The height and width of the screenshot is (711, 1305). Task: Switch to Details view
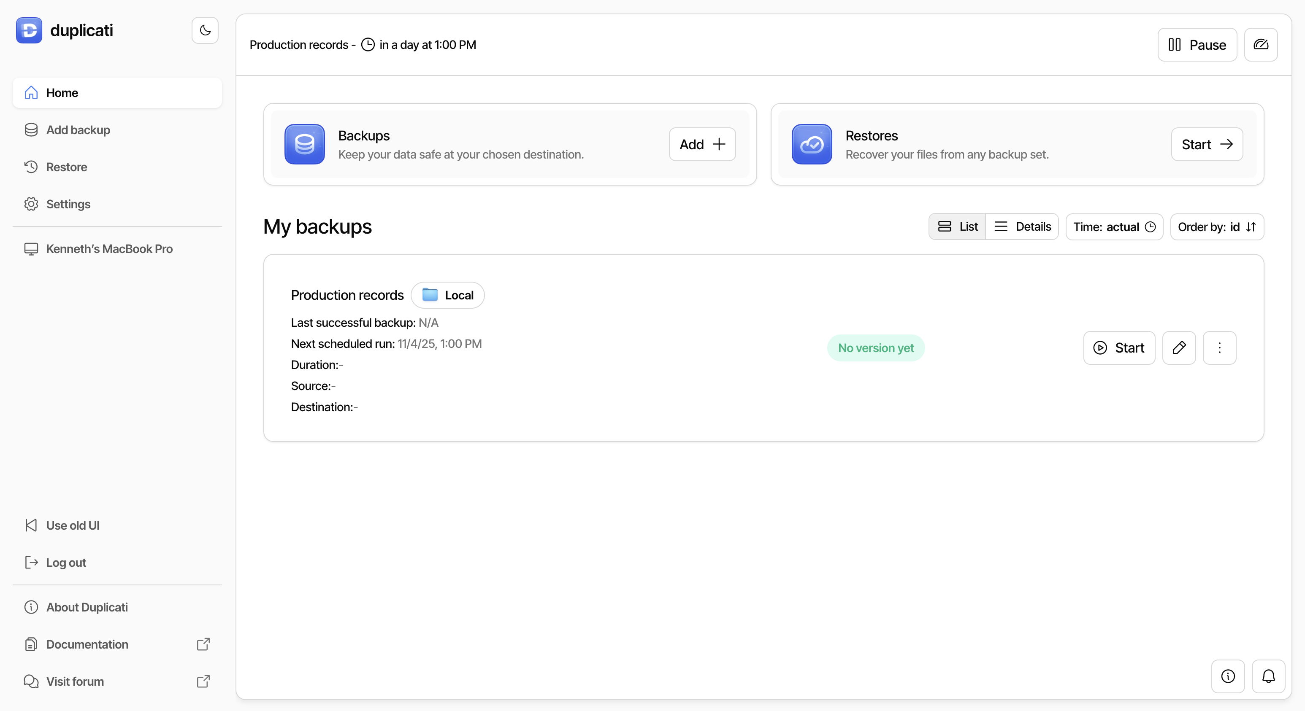[1022, 226]
